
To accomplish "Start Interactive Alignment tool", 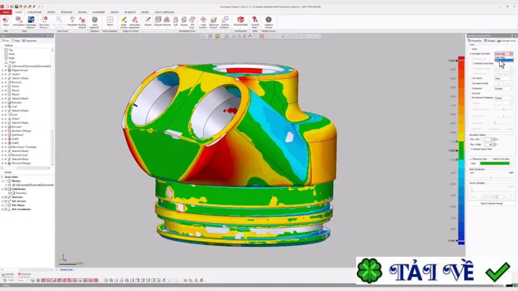I will coord(135,22).
